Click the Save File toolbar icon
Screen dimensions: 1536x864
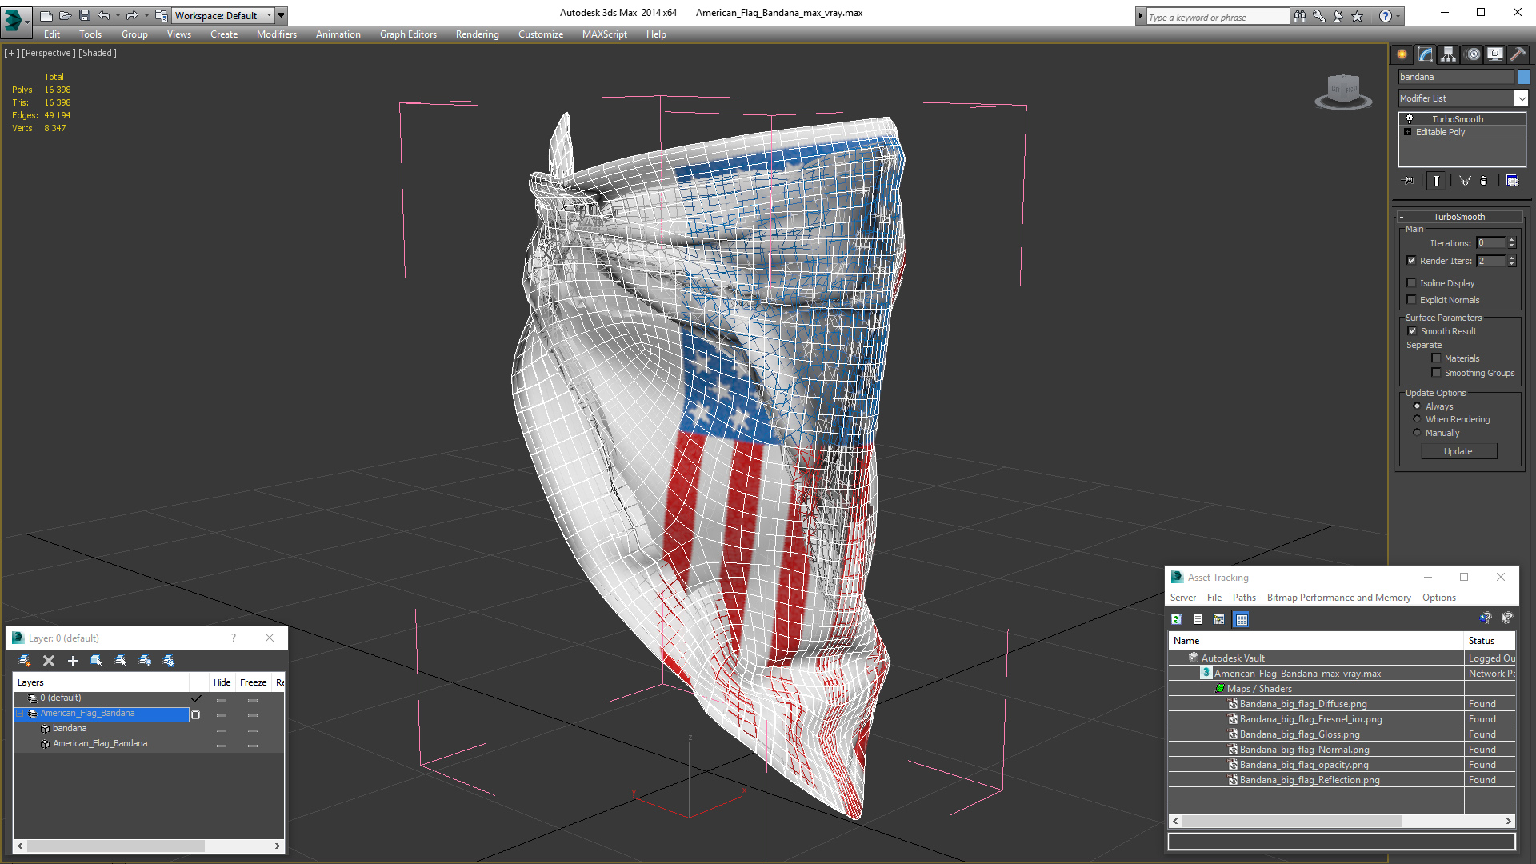coord(85,15)
